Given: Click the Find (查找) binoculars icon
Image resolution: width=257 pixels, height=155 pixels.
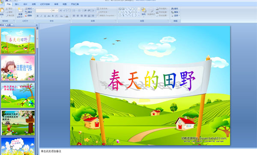Looking at the screenshot, I should point(173,9).
